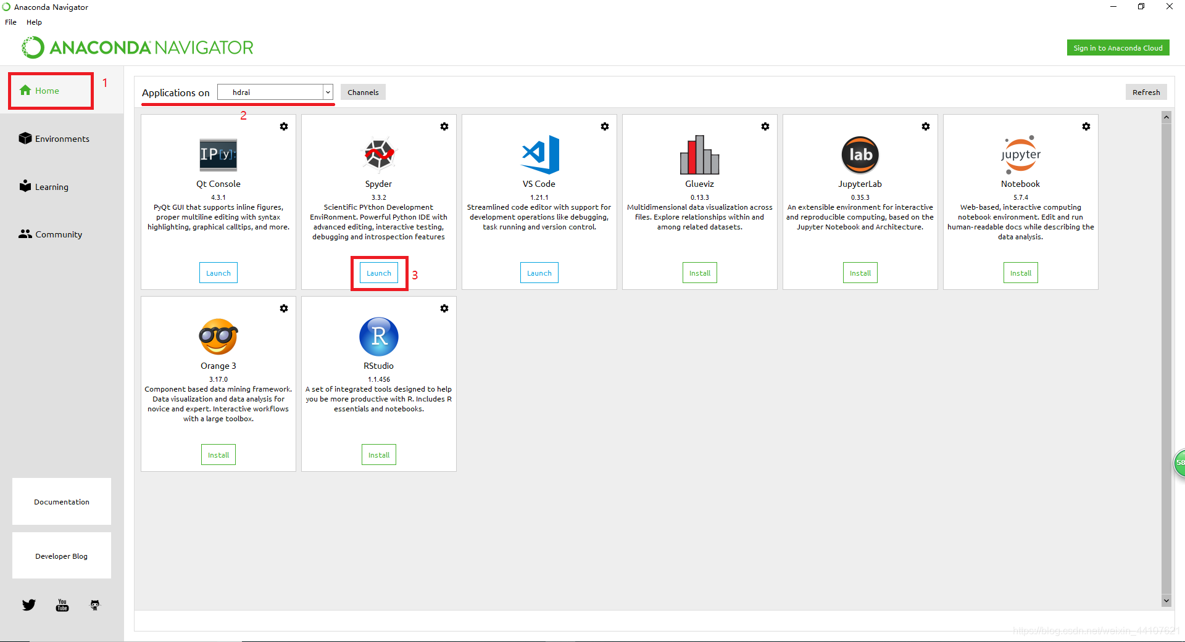
Task: Open settings gear for Orange 3
Action: (x=284, y=308)
